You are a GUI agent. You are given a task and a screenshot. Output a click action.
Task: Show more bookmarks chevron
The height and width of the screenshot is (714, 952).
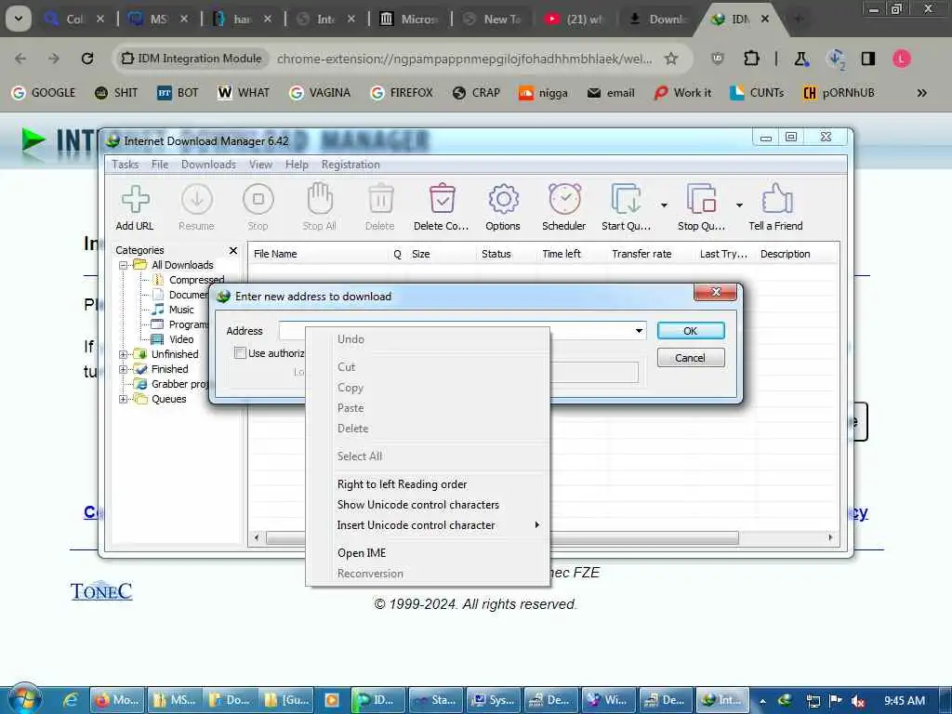[922, 93]
